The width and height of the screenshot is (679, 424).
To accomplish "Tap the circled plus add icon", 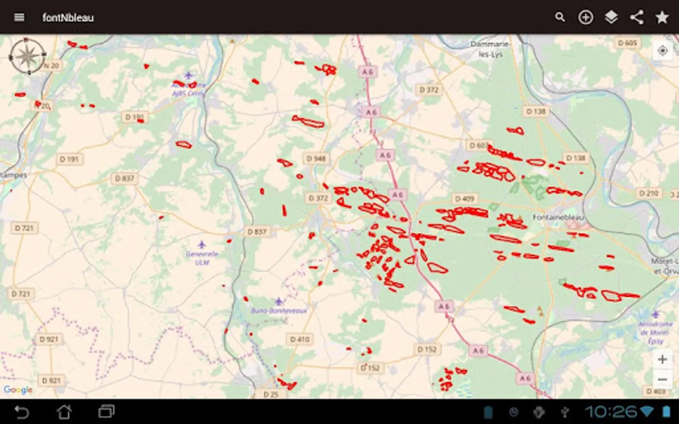I will click(x=586, y=17).
